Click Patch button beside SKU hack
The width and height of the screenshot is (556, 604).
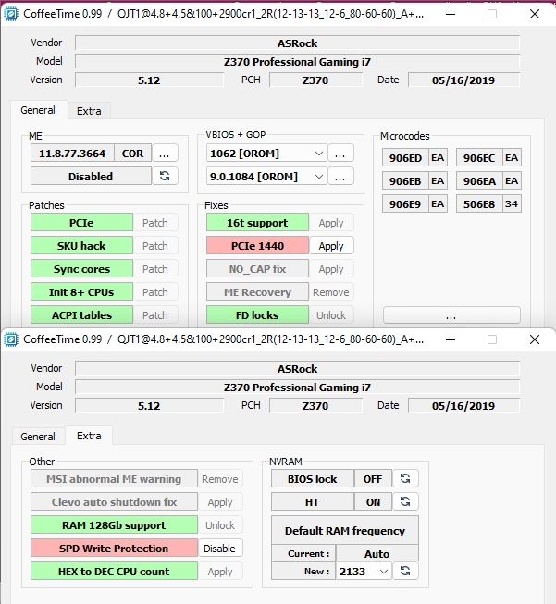pos(155,246)
